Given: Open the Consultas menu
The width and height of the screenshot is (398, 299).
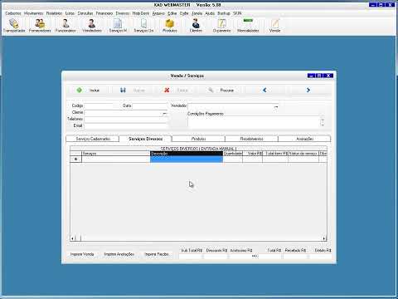Looking at the screenshot, I should click(85, 13).
